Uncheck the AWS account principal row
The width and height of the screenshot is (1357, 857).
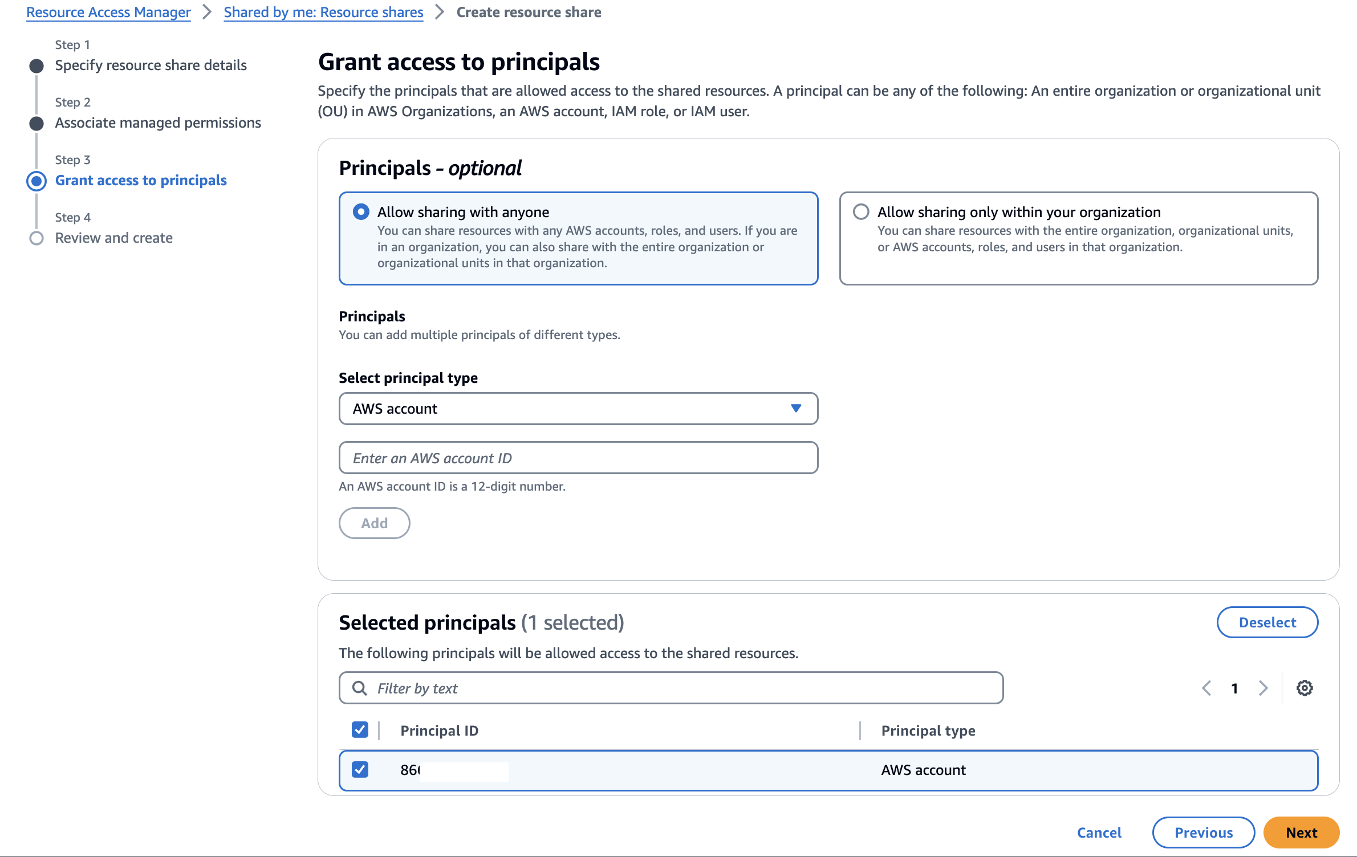click(x=360, y=770)
